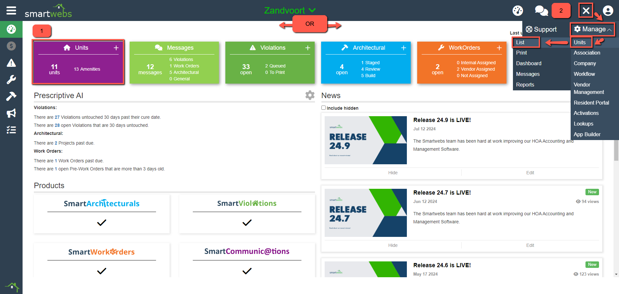The image size is (619, 294).
Task: Expand the Zandvoort association dropdown
Action: [290, 10]
